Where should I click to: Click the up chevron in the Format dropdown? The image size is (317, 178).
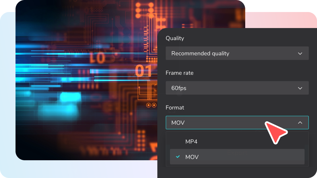[300, 122]
